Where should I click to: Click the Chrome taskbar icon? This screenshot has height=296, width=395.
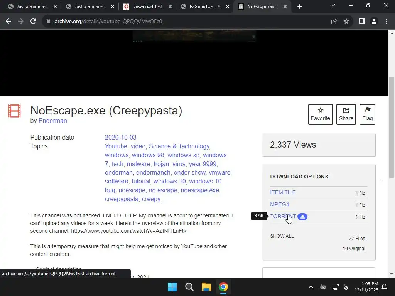pos(223,287)
